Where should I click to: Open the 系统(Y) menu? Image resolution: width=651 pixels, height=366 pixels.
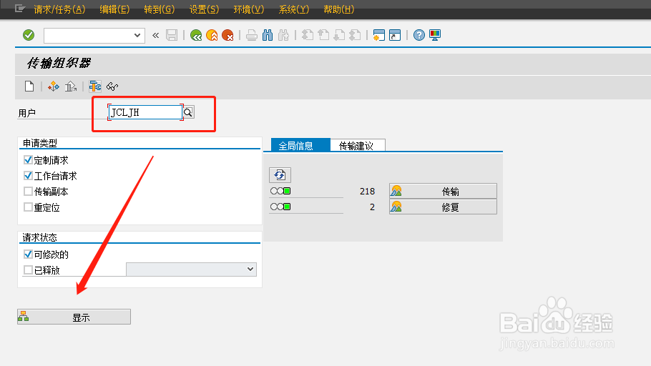click(293, 9)
